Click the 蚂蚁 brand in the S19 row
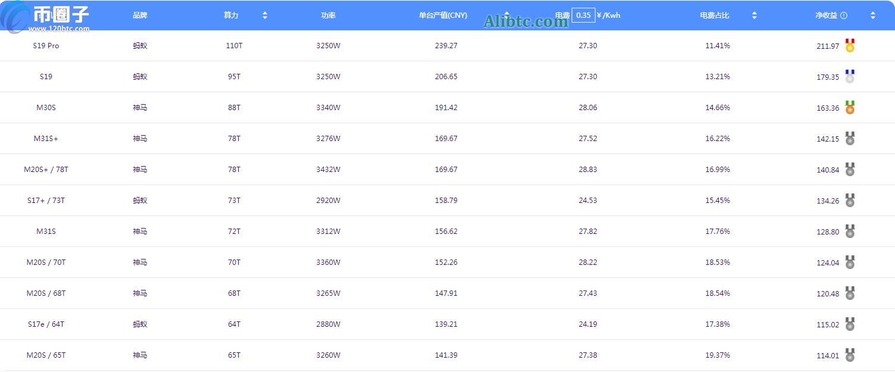 140,77
